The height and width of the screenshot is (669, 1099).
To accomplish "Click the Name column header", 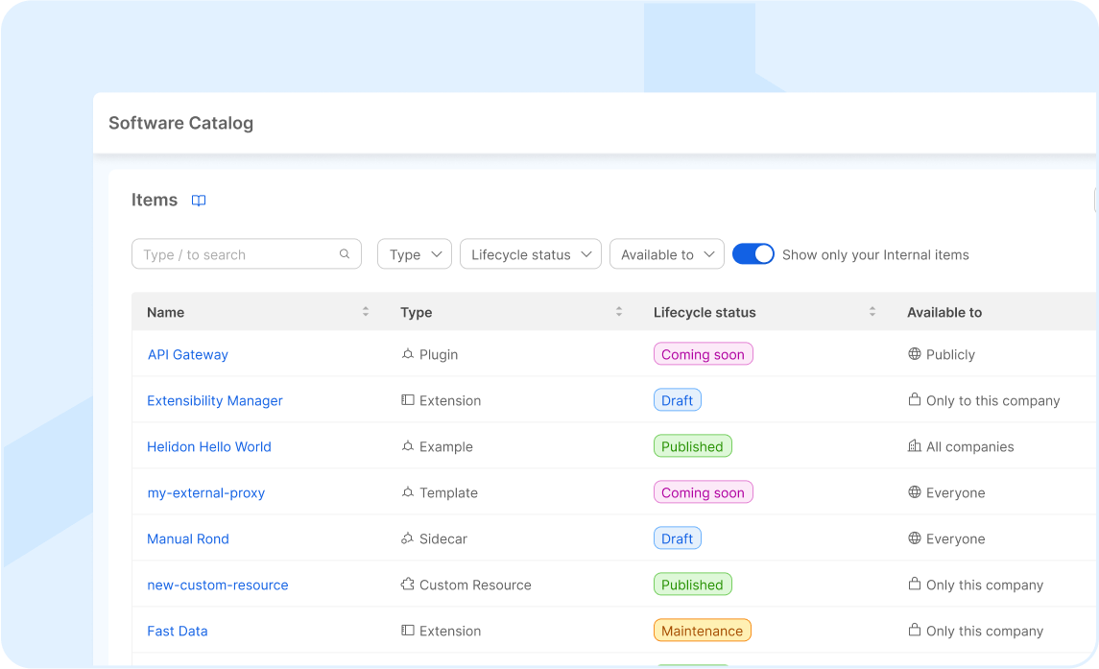I will 165,313.
